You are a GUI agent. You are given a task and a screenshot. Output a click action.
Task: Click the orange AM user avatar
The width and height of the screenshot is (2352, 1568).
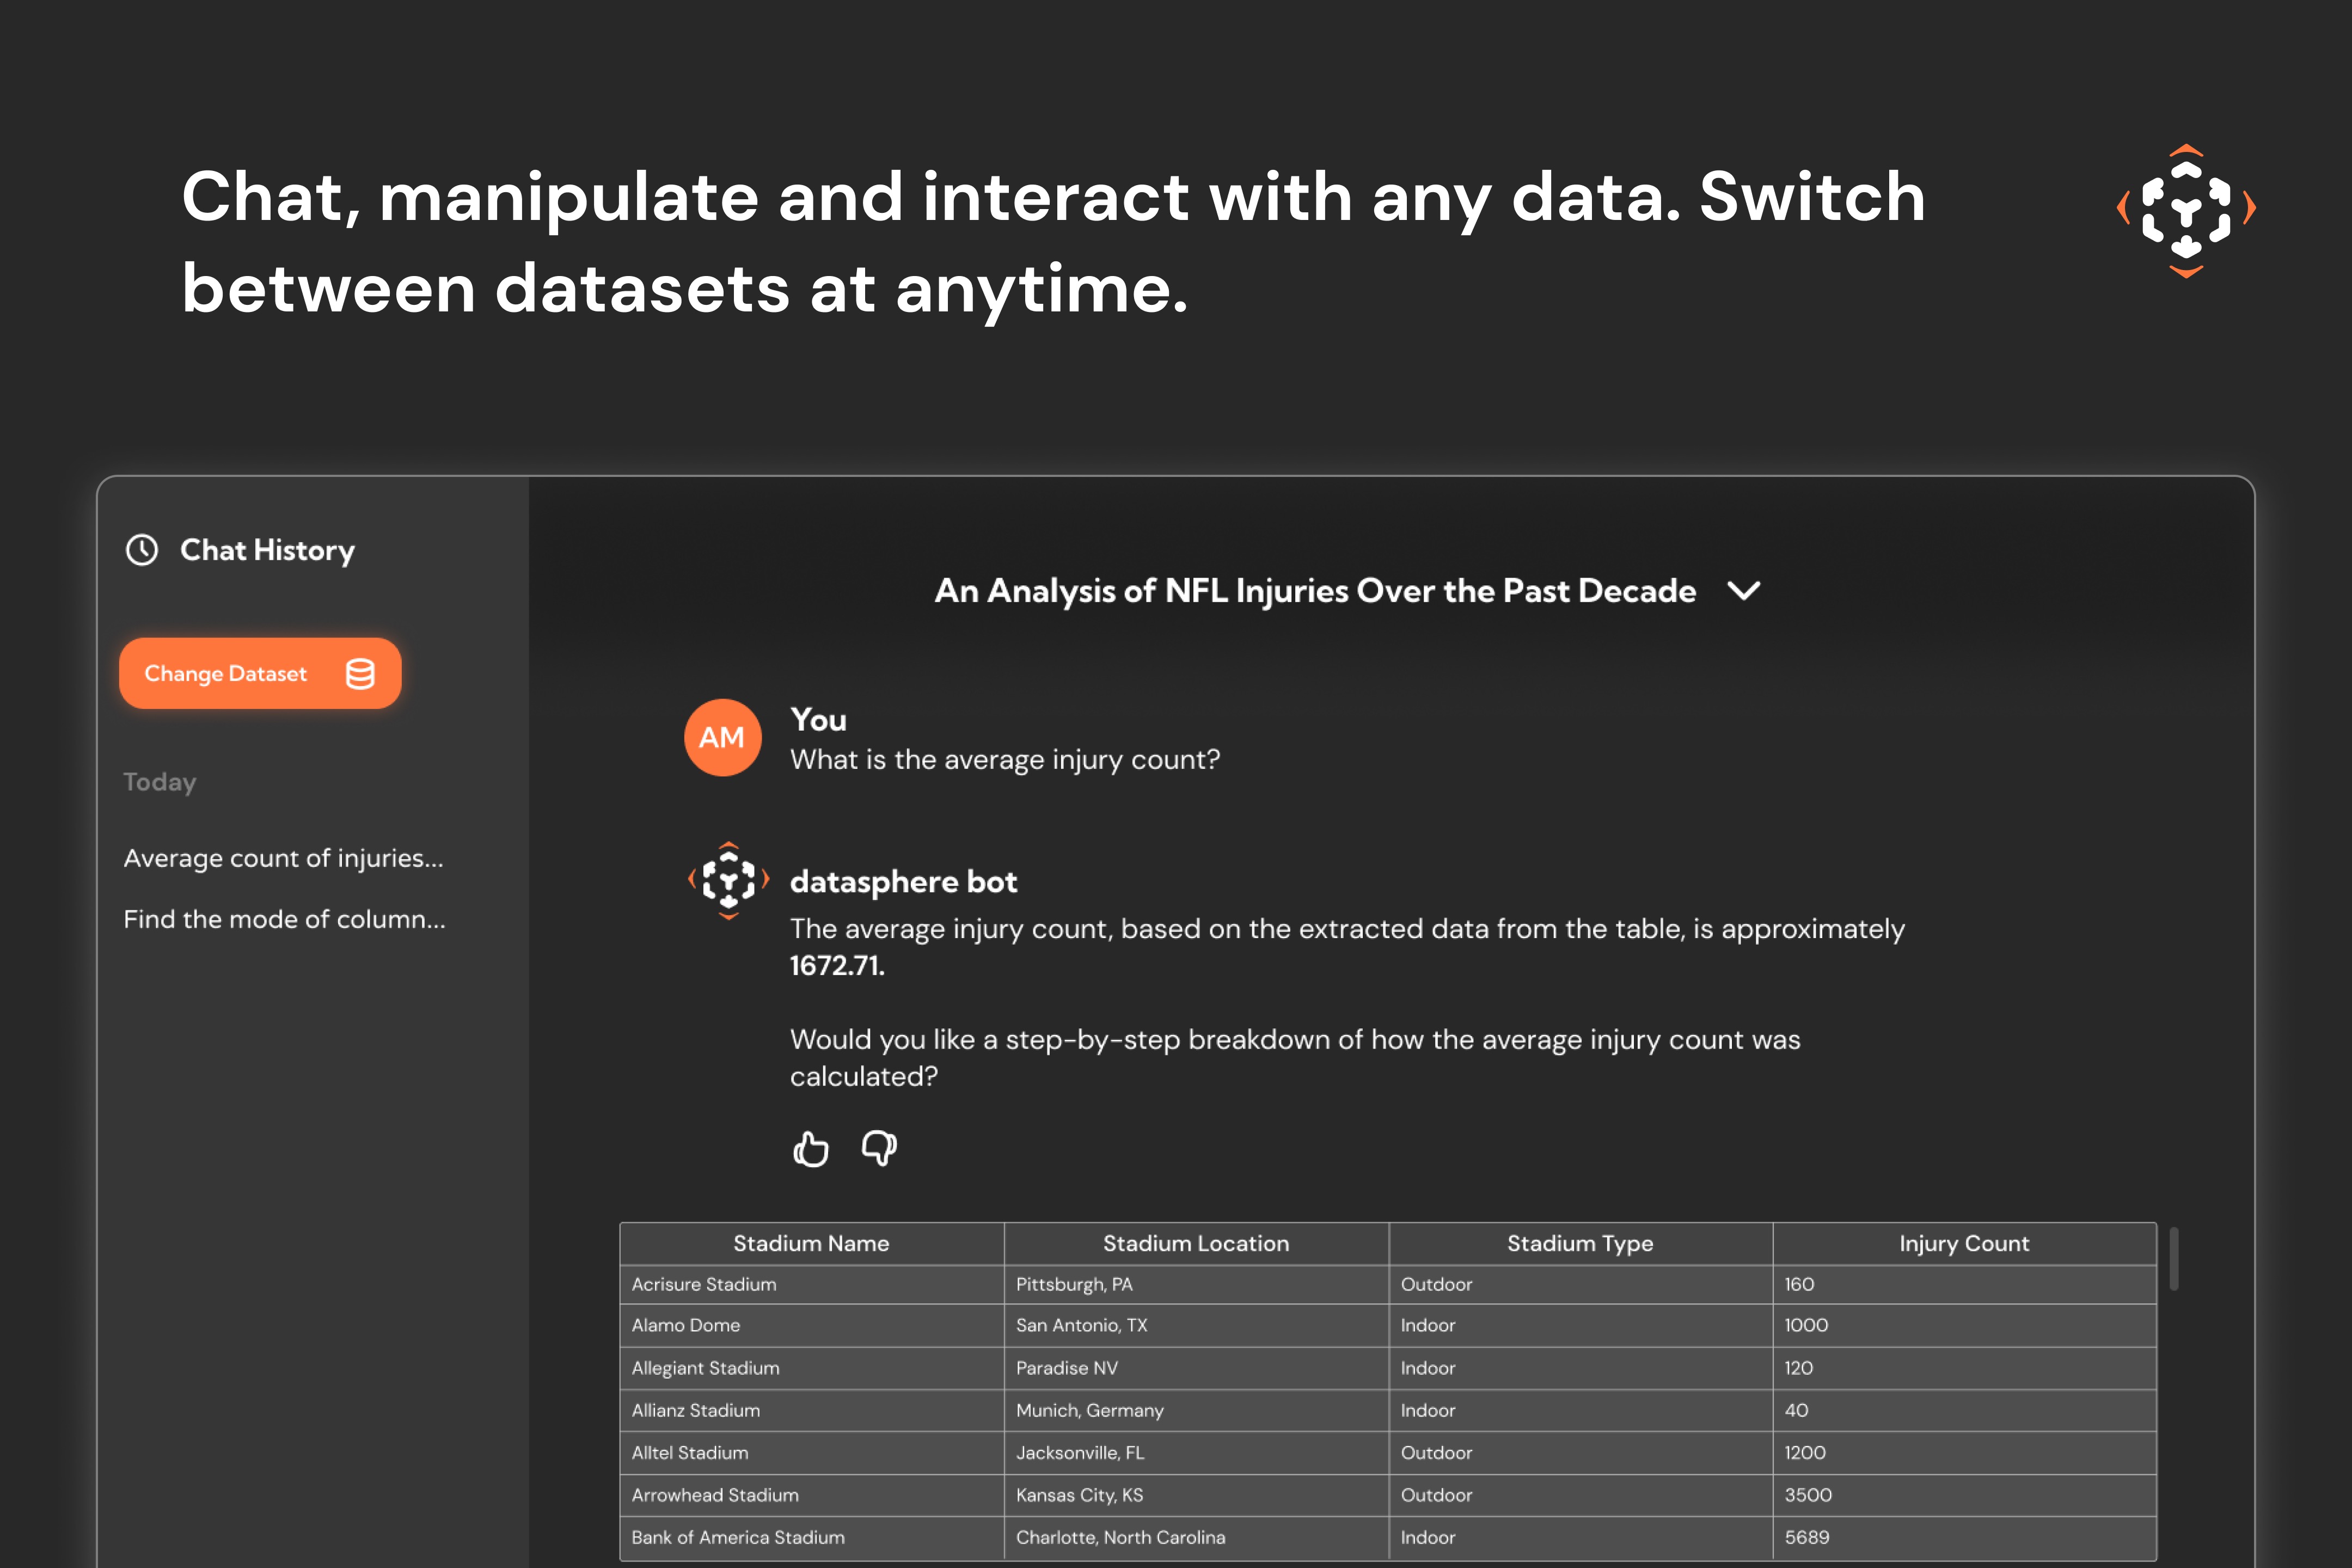pyautogui.click(x=722, y=738)
